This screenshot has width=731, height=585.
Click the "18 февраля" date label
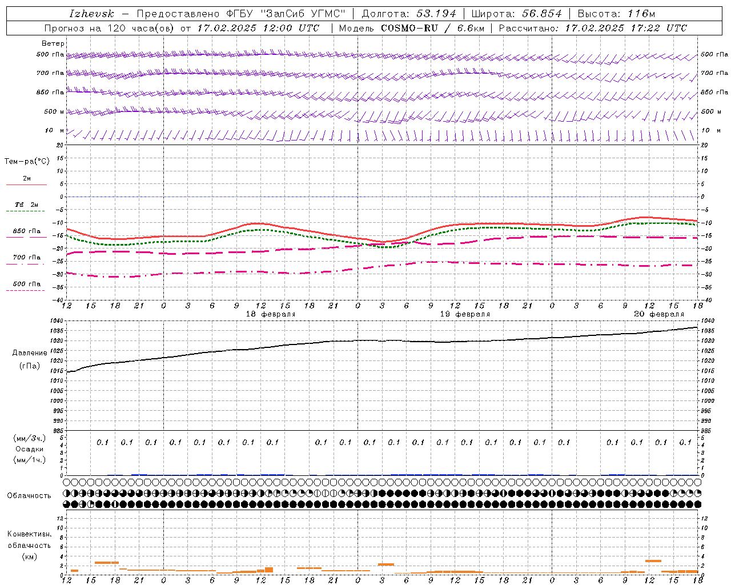click(x=271, y=314)
